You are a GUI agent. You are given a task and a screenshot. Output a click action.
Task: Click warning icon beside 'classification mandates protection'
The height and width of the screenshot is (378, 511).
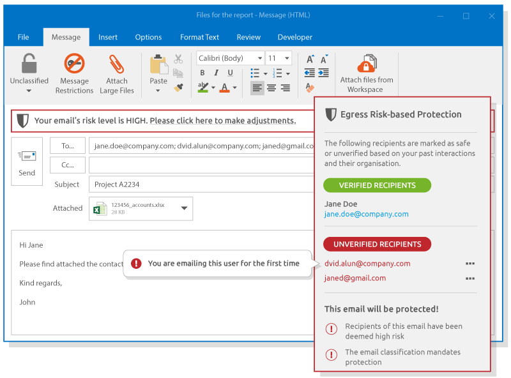[x=332, y=354]
